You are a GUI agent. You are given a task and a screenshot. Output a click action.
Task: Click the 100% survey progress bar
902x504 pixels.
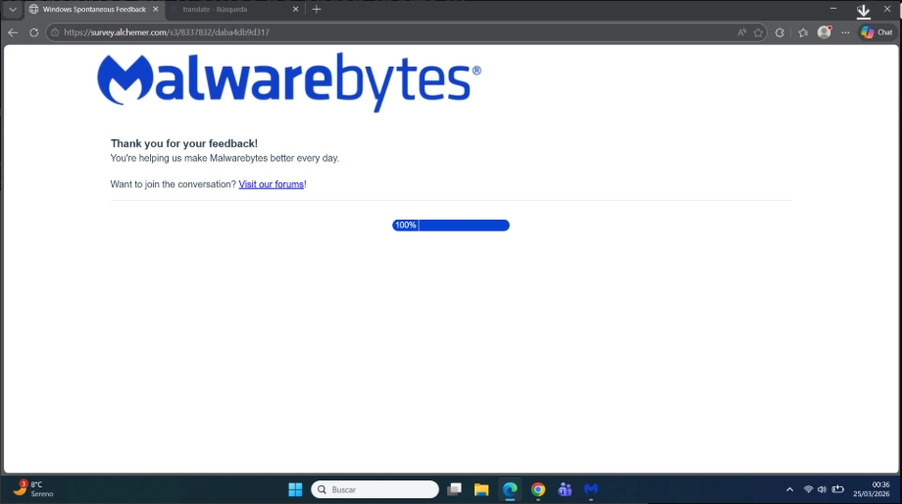451,225
